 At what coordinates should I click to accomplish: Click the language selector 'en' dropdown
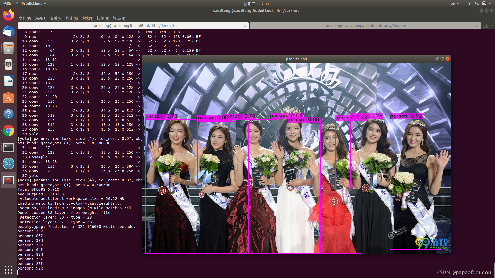pyautogui.click(x=455, y=3)
